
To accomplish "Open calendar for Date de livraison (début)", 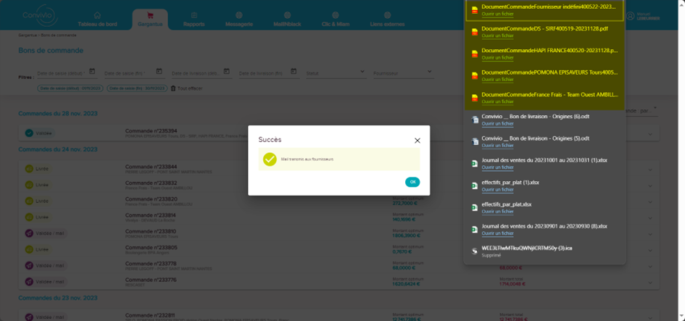I will coord(227,71).
